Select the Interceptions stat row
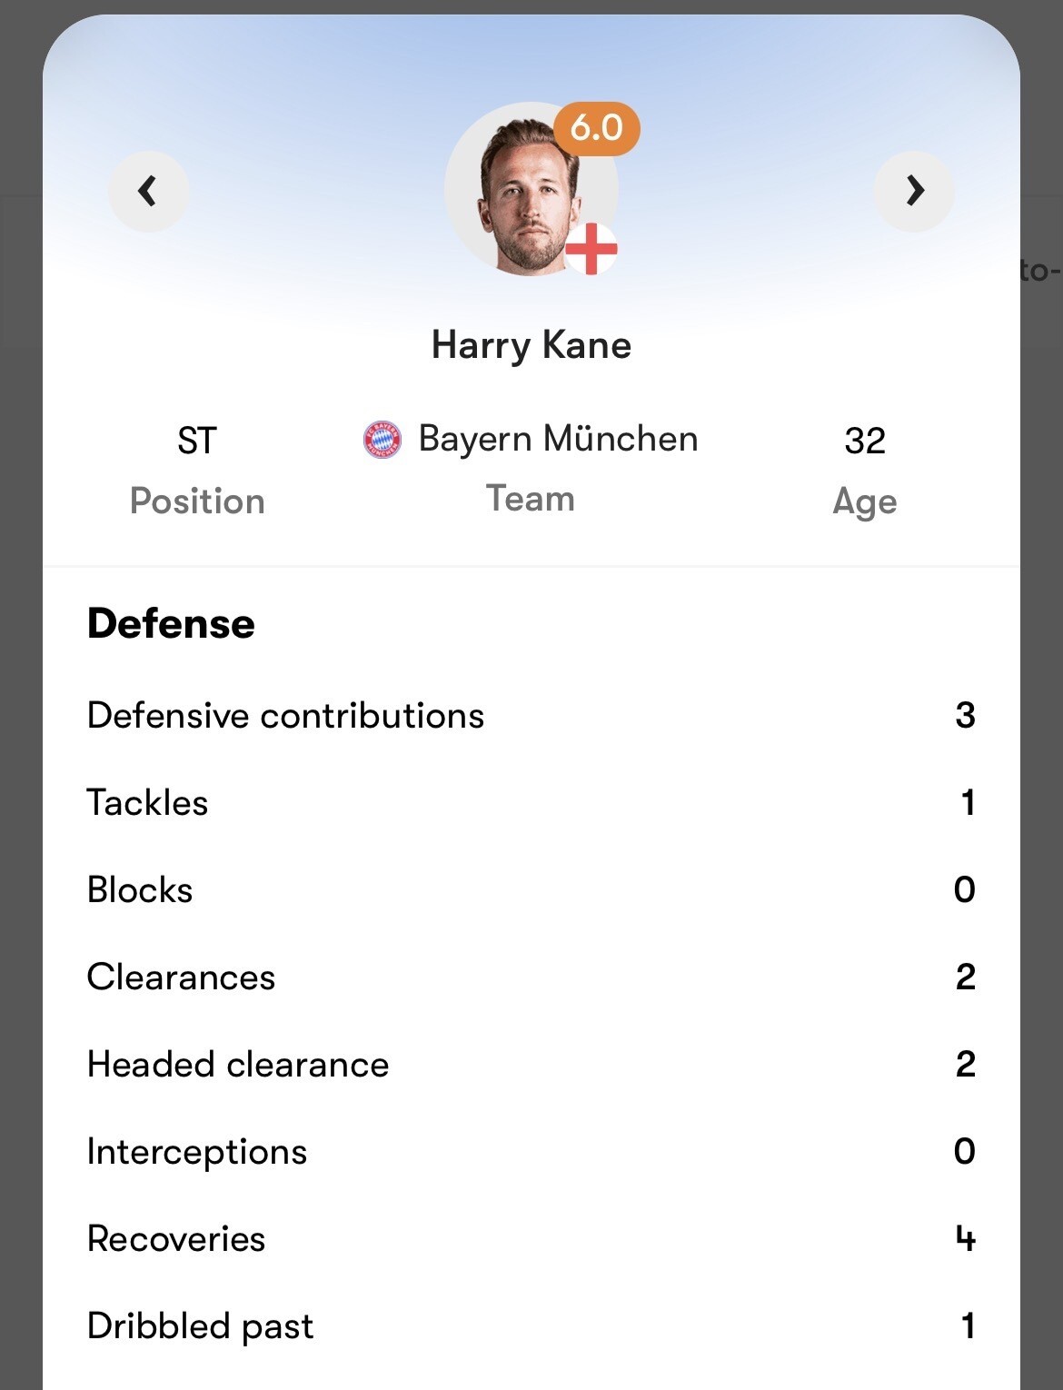 [531, 1152]
